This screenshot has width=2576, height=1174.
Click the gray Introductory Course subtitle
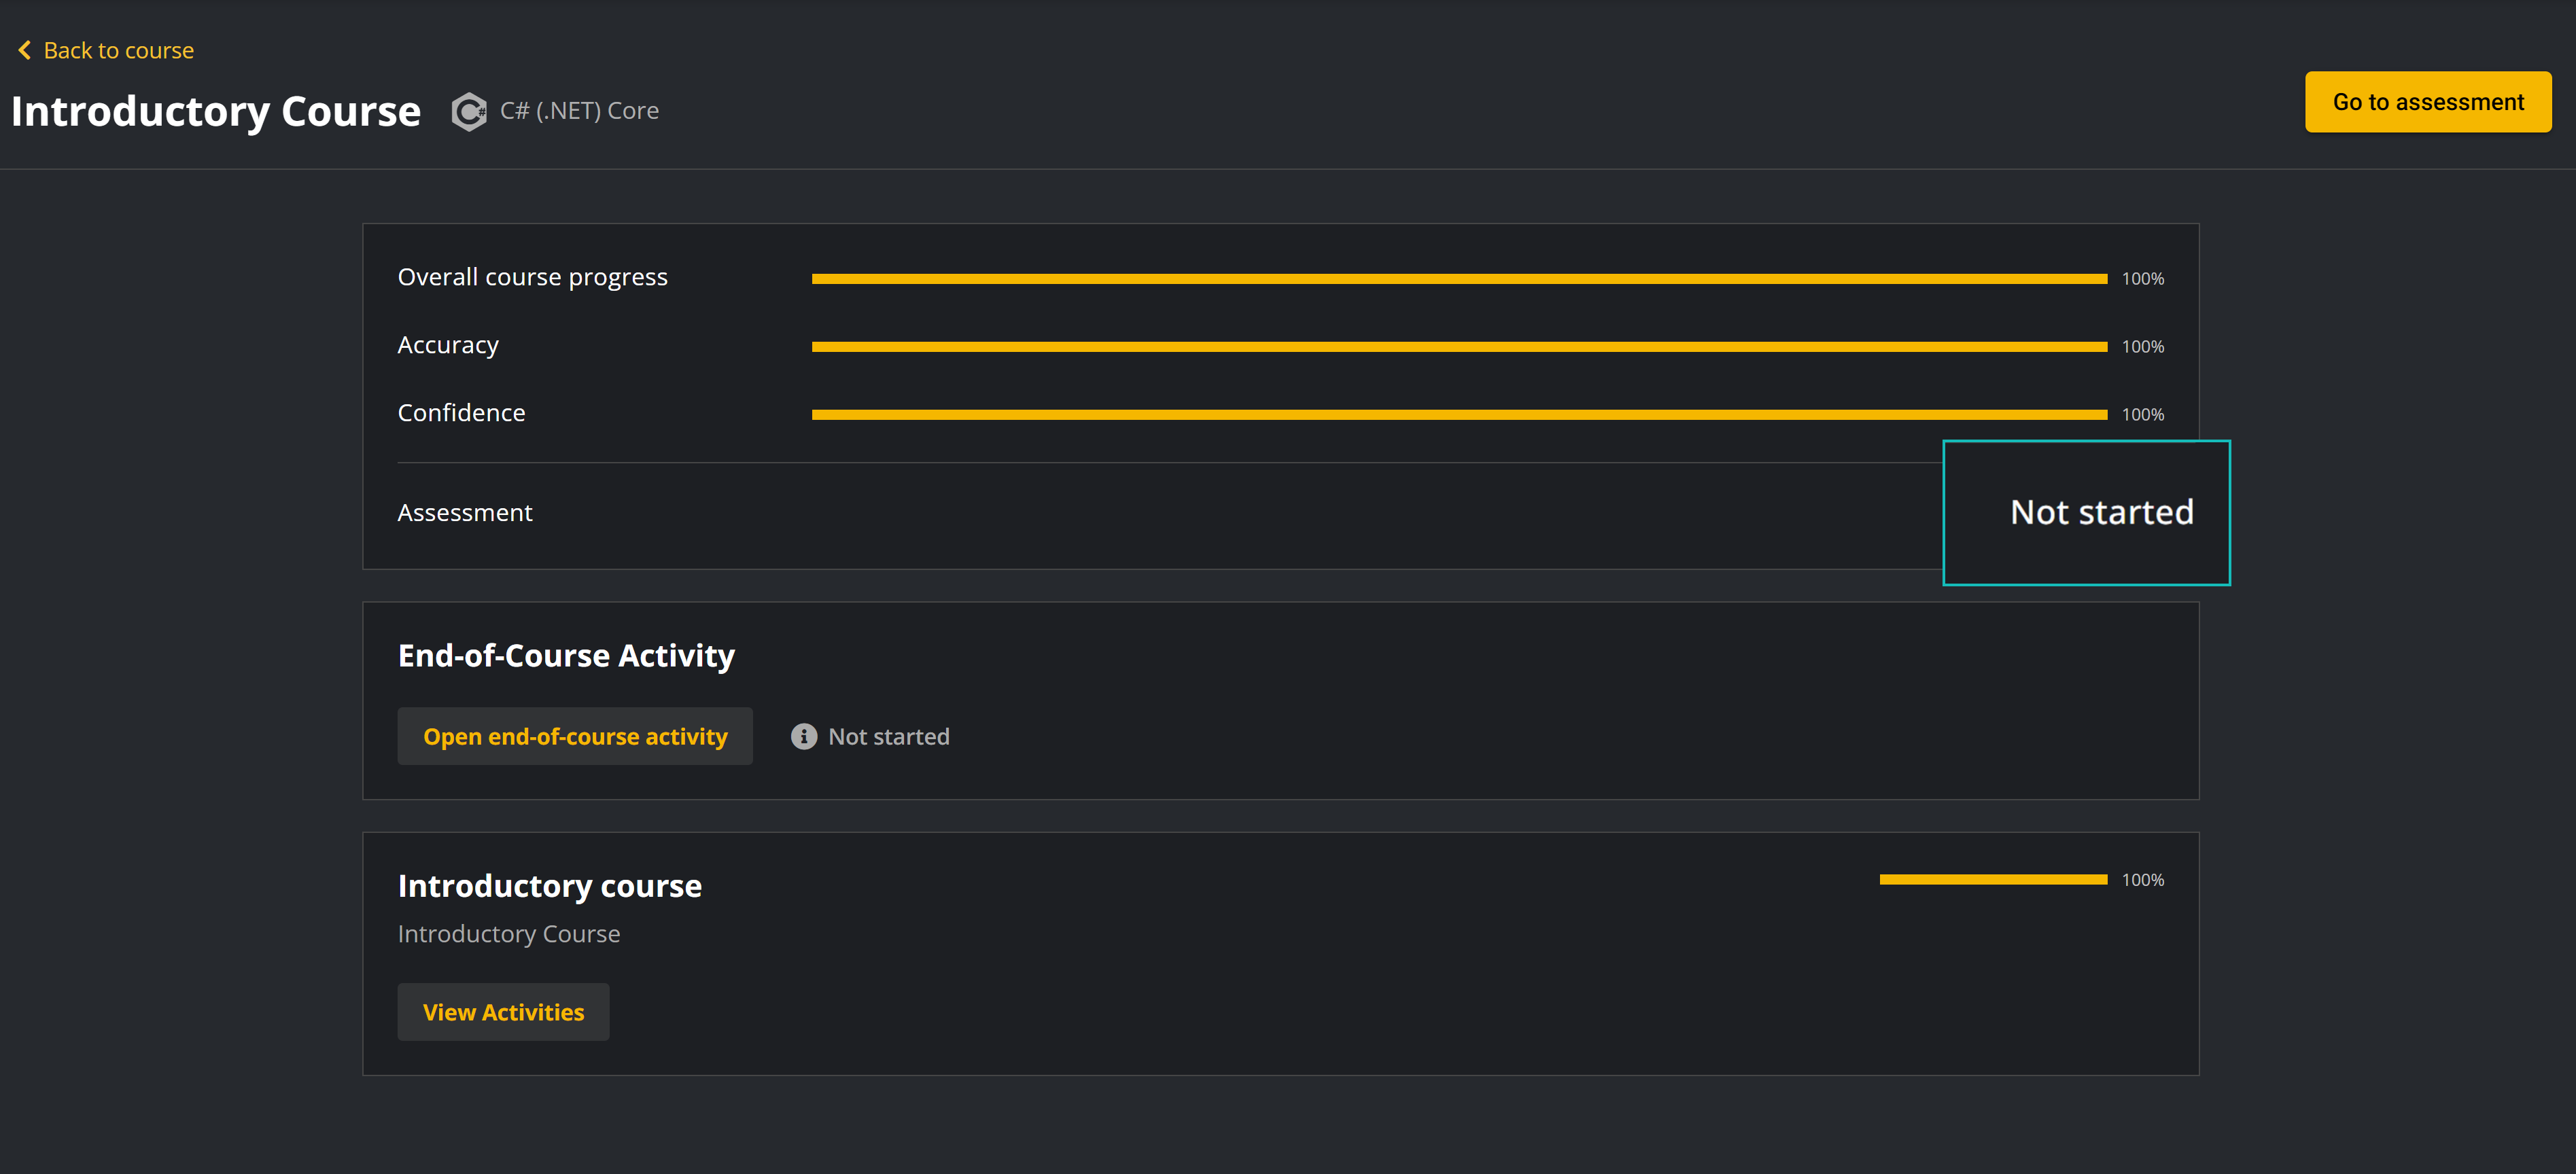coord(509,934)
